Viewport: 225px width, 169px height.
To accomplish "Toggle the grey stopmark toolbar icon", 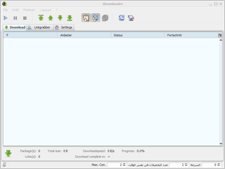I will point(105,18).
